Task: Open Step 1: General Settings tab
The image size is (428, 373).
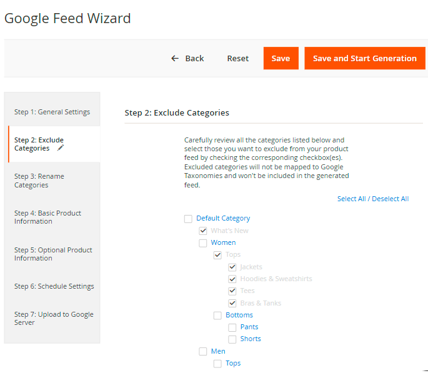Action: click(52, 112)
